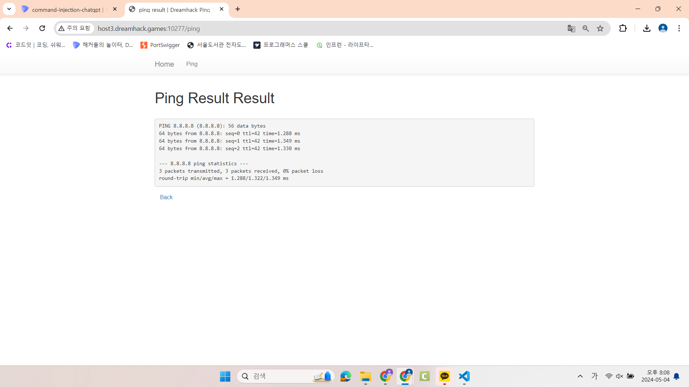Click the Back link below results

[x=166, y=197]
